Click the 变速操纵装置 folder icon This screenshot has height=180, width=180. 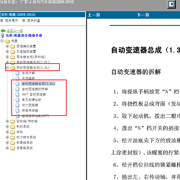click(x=13, y=46)
